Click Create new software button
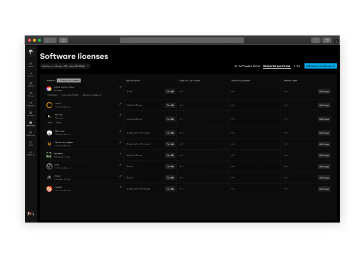This screenshot has height=263, width=364. tap(69, 80)
